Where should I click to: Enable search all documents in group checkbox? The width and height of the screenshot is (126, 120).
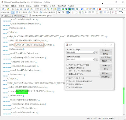[x=67, y=81]
